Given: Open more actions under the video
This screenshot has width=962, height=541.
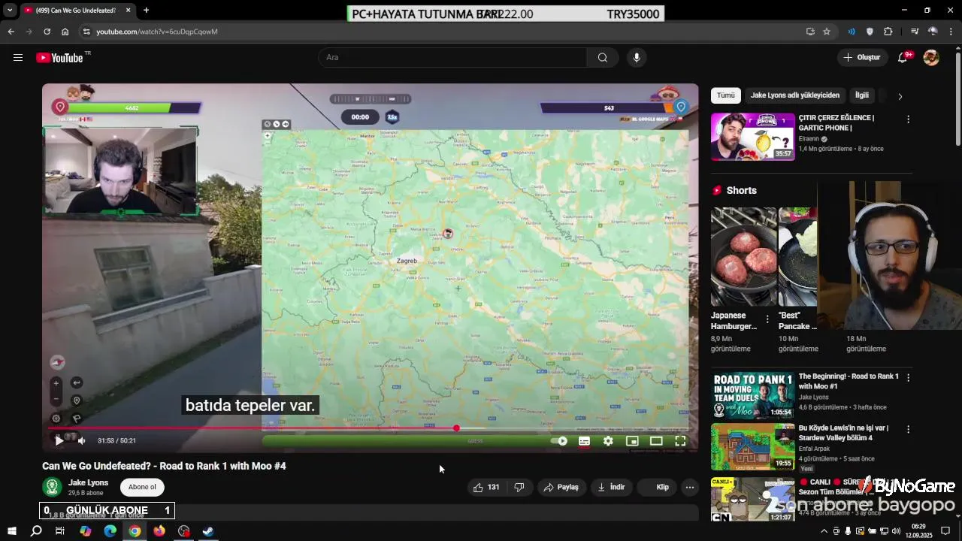Looking at the screenshot, I should click(x=690, y=487).
